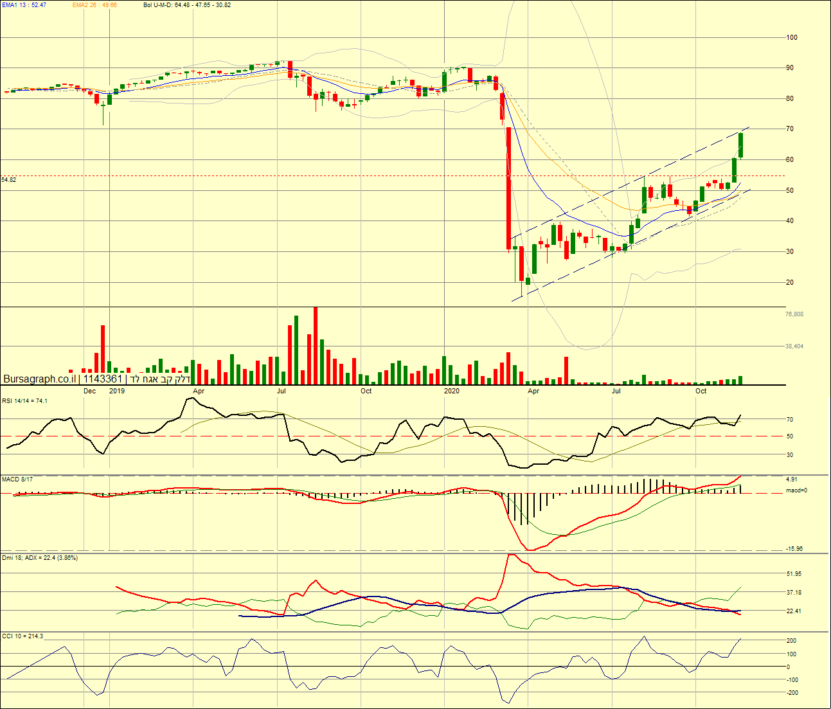831x709 pixels.
Task: Click the 90 label on the price axis
Action: click(790, 68)
